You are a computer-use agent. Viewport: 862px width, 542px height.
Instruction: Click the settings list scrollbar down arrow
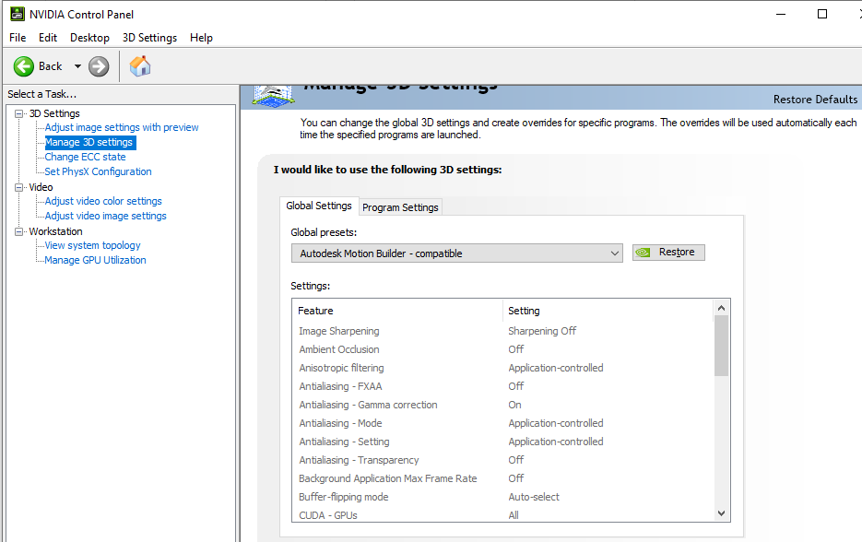(721, 513)
